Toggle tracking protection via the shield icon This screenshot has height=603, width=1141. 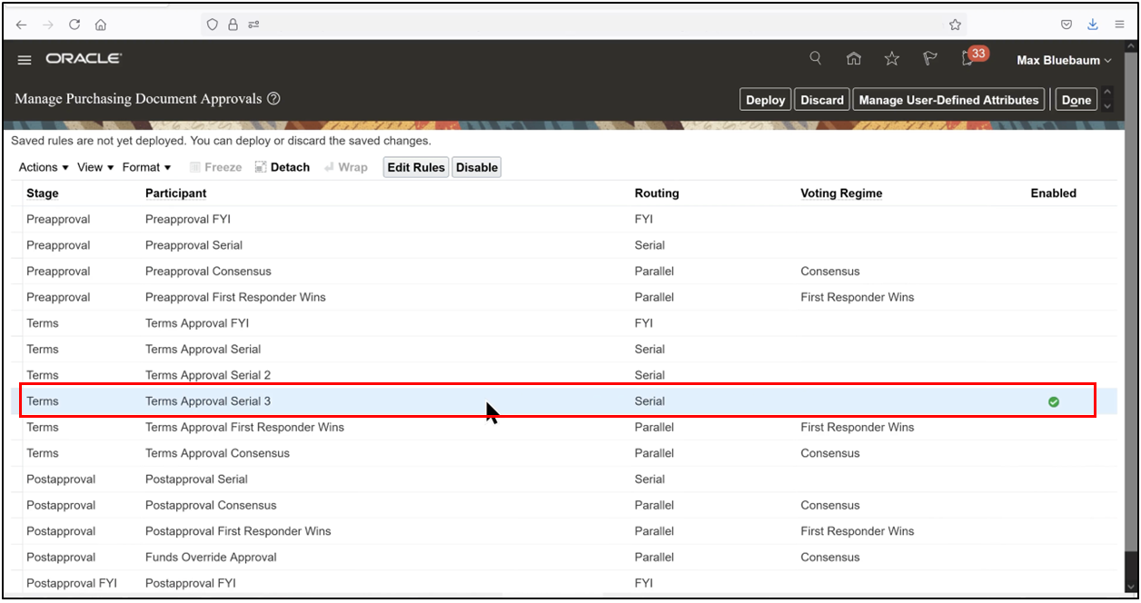(x=210, y=25)
